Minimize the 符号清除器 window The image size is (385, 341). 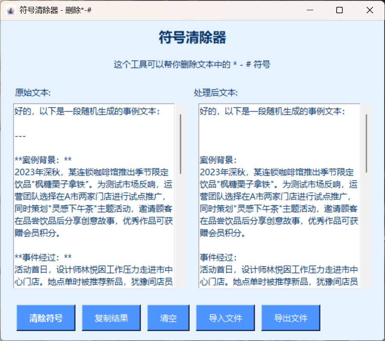coord(309,9)
